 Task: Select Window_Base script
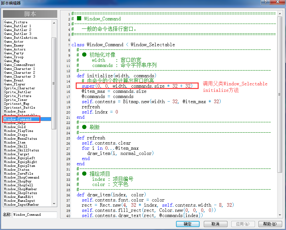pos(15,112)
